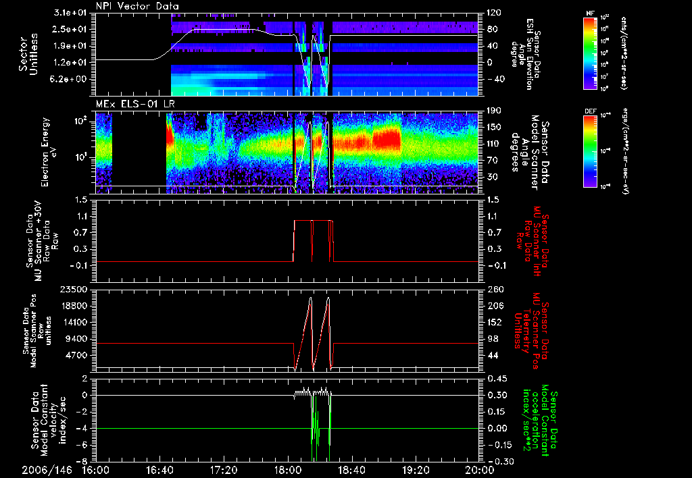Image resolution: width=692 pixels, height=478 pixels.
Task: Click the NF label above the color bar
Action: tap(591, 14)
